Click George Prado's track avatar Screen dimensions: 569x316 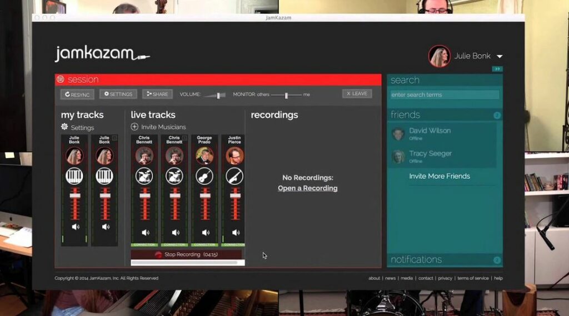pyautogui.click(x=204, y=156)
